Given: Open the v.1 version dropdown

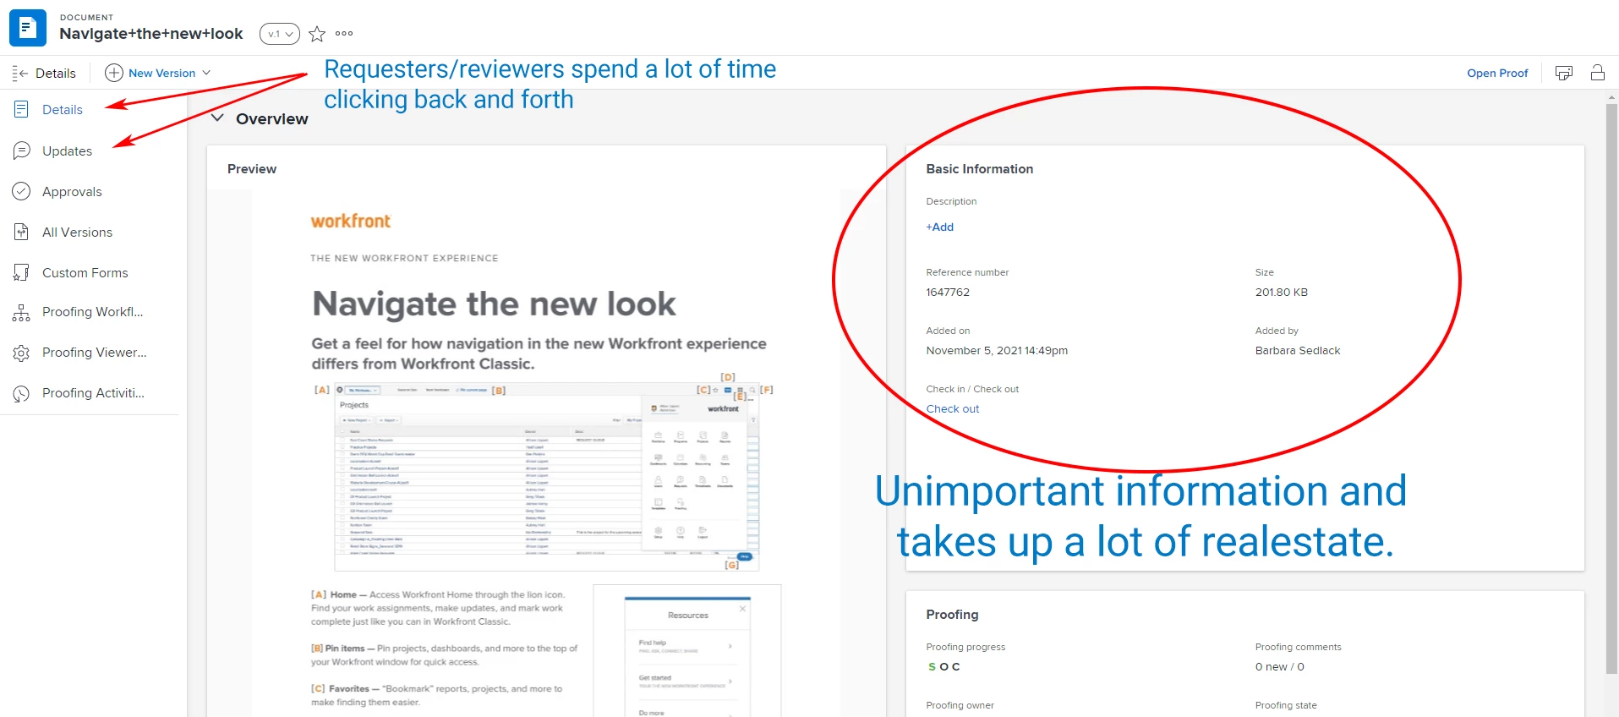Looking at the screenshot, I should (279, 34).
